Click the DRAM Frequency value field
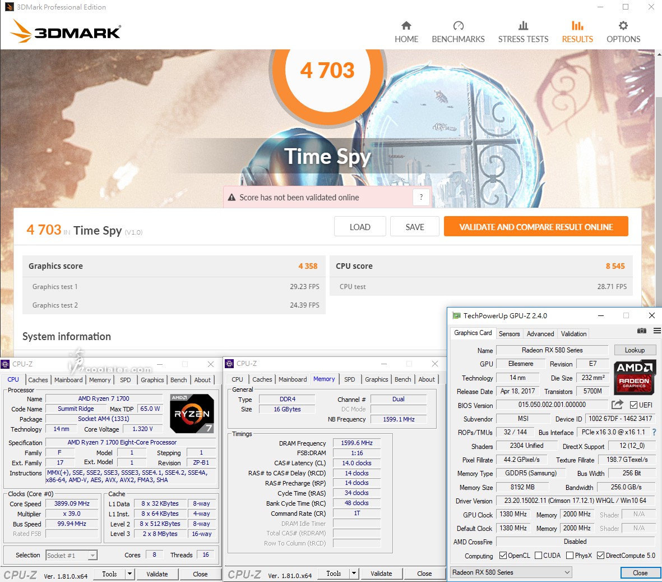Screen dimensions: 662x582 (x=357, y=443)
